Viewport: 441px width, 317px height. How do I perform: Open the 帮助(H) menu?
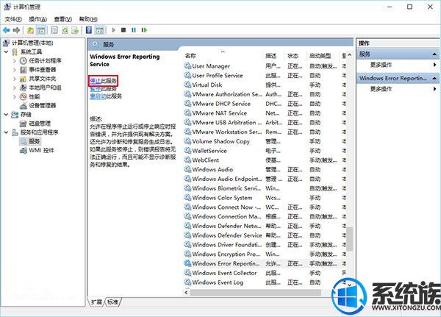[x=88, y=19]
